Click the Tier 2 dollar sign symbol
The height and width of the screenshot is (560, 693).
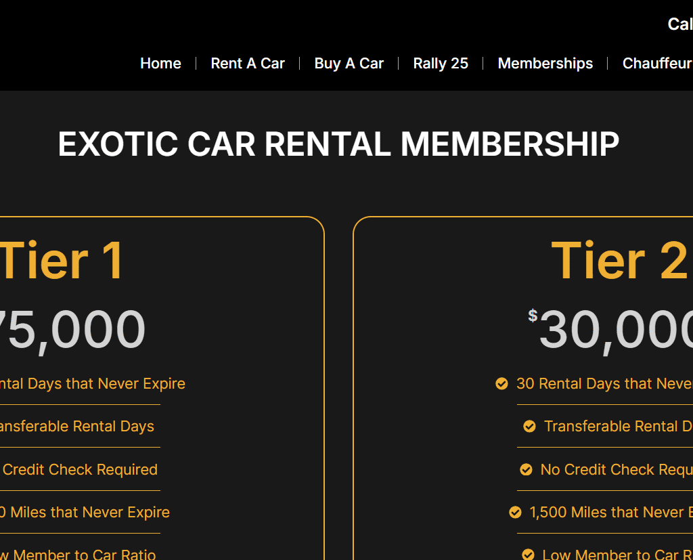533,316
